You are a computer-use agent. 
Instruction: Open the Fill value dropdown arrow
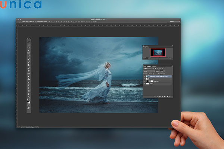164,74
